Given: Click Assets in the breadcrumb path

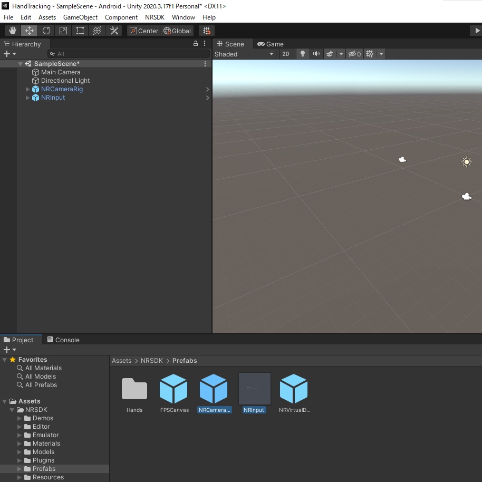Looking at the screenshot, I should tap(121, 361).
